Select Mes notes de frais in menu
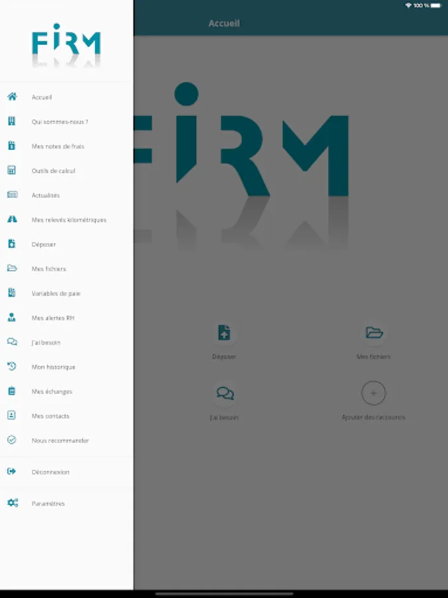Image resolution: width=448 pixels, height=598 pixels. [66, 146]
